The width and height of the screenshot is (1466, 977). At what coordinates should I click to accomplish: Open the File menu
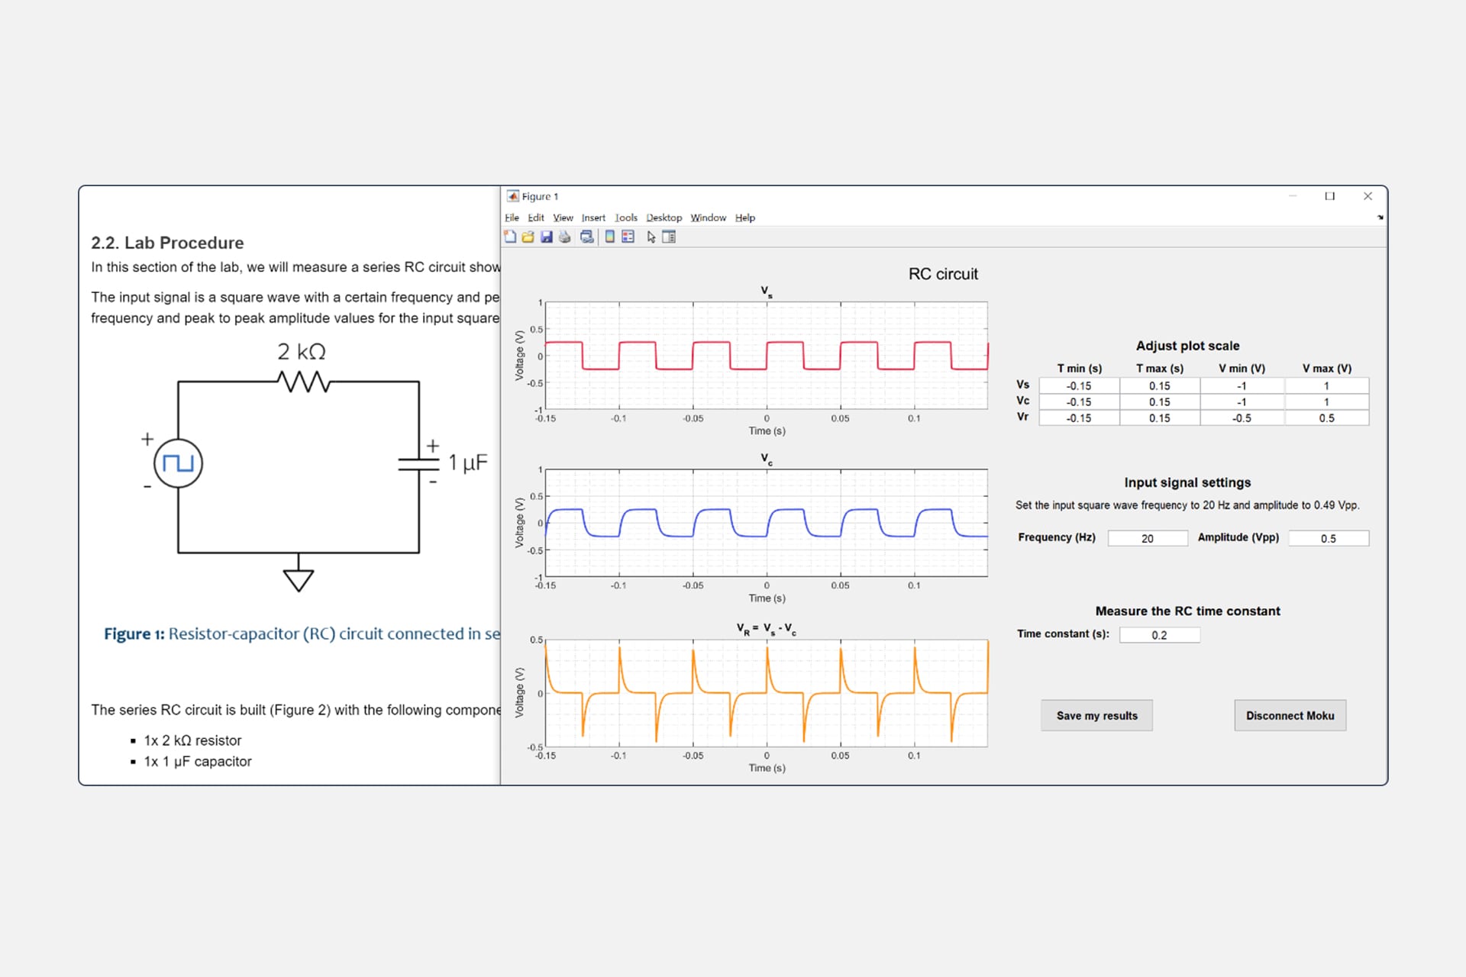(512, 218)
